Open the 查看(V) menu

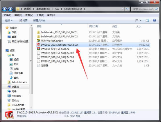point(29,15)
